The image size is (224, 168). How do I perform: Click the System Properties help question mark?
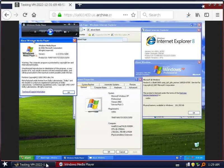click(136, 80)
